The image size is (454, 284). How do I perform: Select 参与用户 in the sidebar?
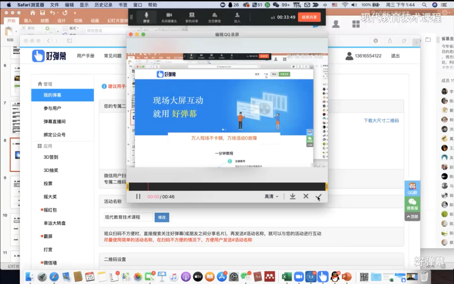pos(52,108)
